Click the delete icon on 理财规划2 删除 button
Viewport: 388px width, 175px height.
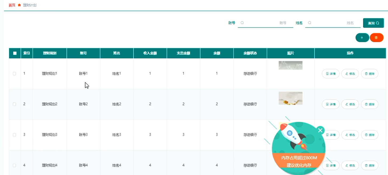pos(366,104)
